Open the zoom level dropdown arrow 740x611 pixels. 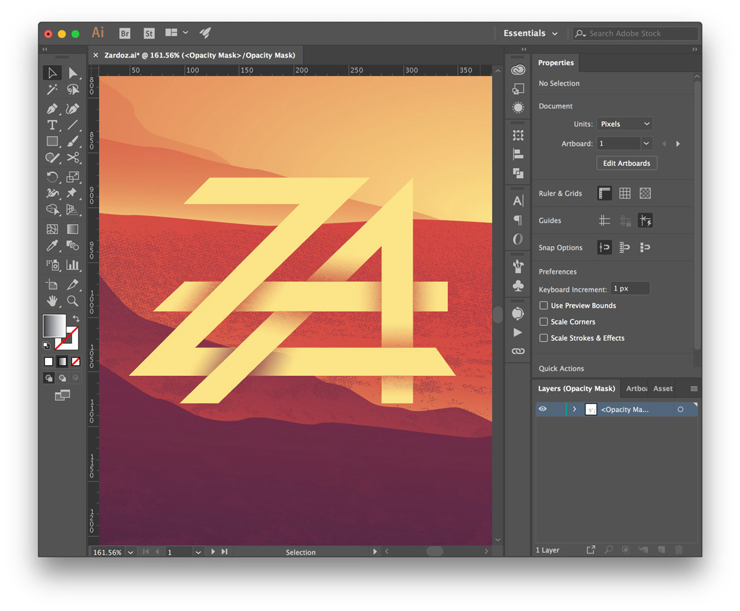(131, 552)
